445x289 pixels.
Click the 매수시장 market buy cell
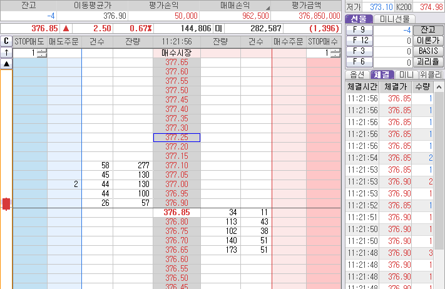coord(176,53)
